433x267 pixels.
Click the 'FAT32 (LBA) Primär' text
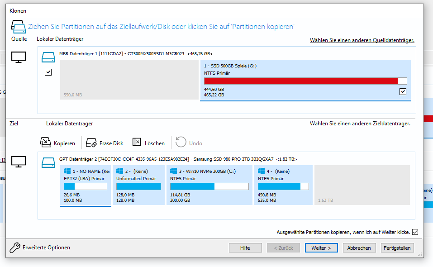(x=84, y=179)
